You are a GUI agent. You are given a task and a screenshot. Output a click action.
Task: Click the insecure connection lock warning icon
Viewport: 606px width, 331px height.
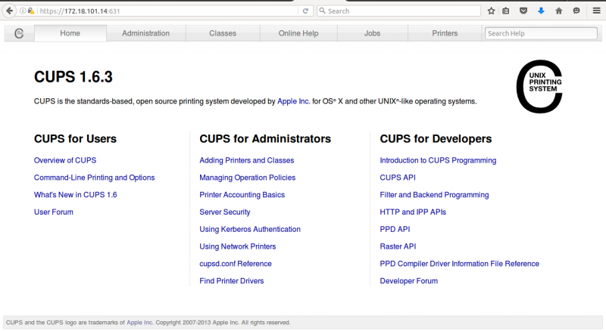31,11
